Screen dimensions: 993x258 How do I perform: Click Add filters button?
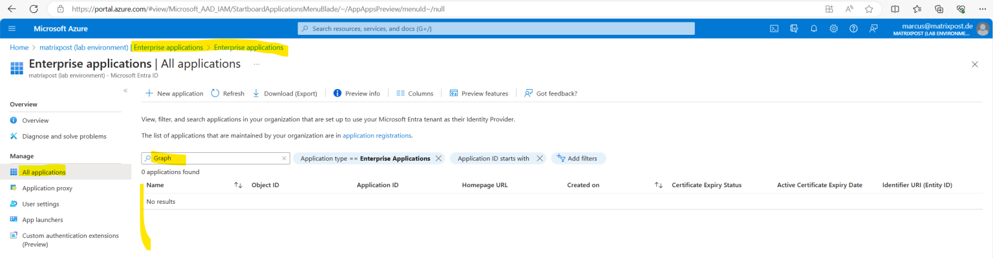[x=578, y=158]
